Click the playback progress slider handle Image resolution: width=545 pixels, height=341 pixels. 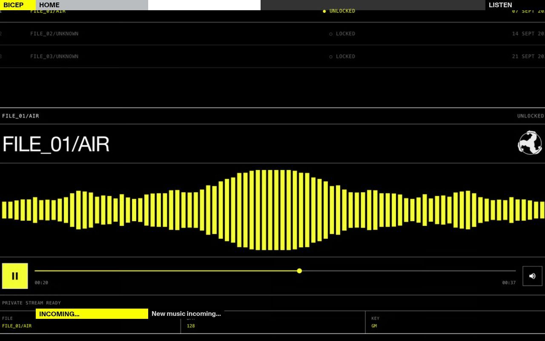(299, 271)
